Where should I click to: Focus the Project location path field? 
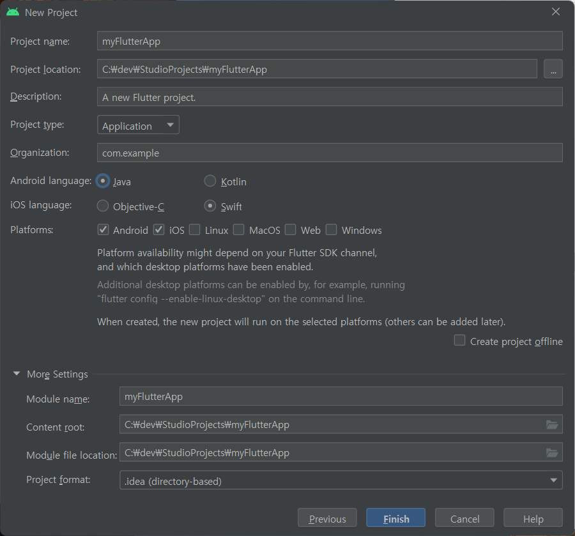click(317, 69)
